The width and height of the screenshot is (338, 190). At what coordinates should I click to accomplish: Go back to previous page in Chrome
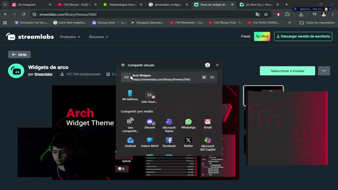[x=6, y=14]
